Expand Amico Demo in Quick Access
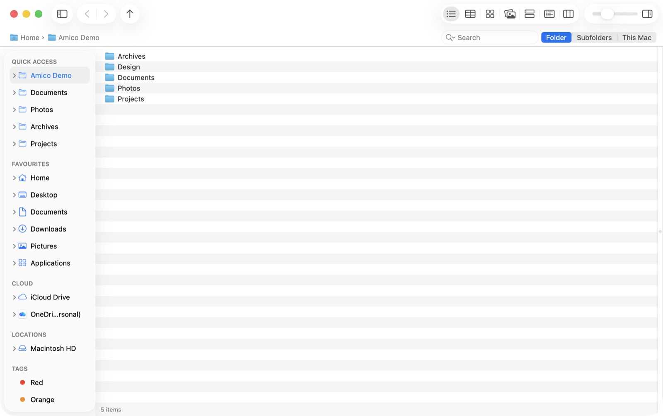 tap(14, 75)
